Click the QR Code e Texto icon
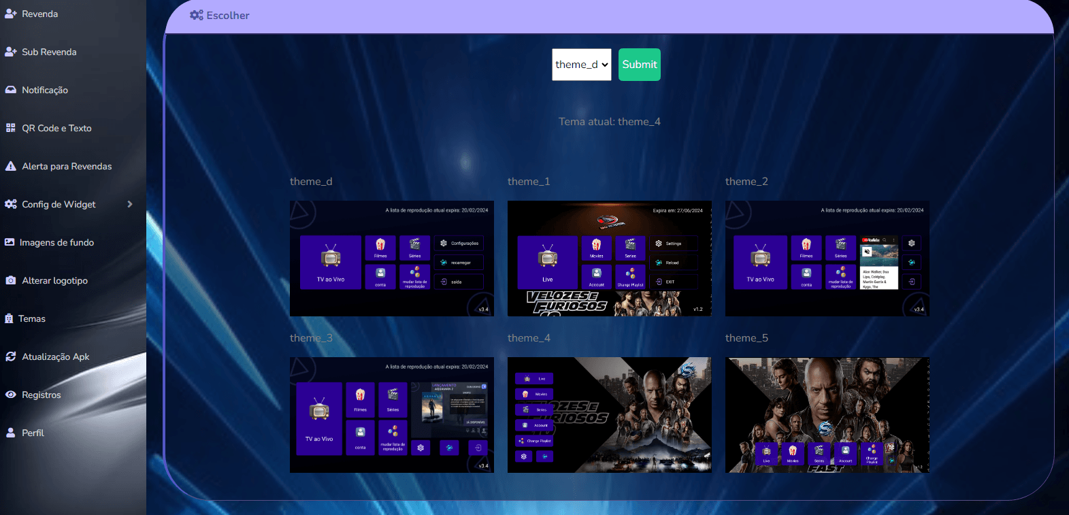The width and height of the screenshot is (1069, 515). (x=10, y=128)
